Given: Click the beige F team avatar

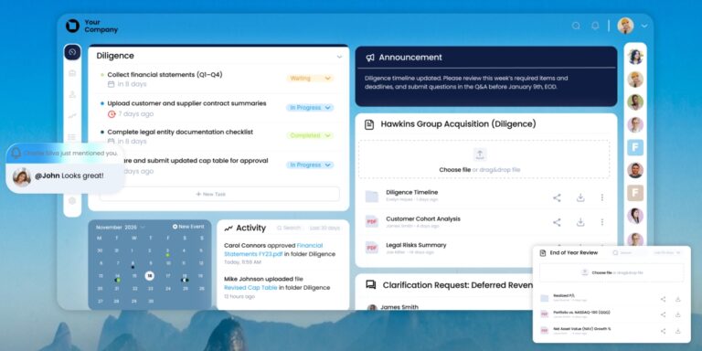Looking at the screenshot, I should point(635,193).
